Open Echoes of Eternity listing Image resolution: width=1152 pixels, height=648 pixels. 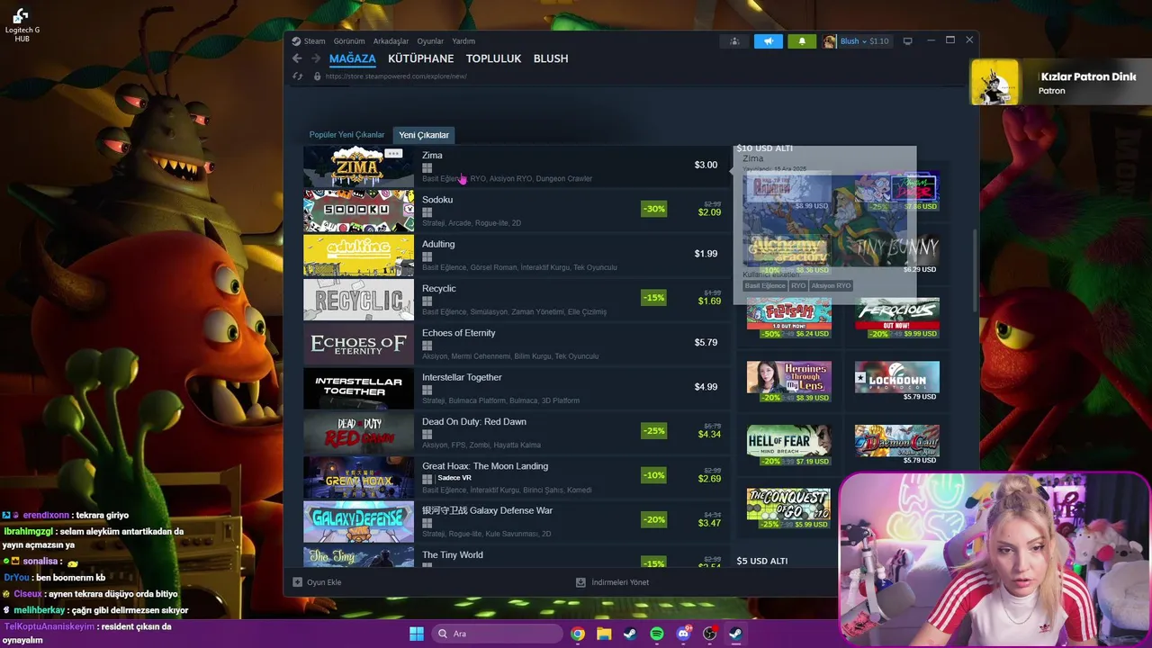coord(517,344)
